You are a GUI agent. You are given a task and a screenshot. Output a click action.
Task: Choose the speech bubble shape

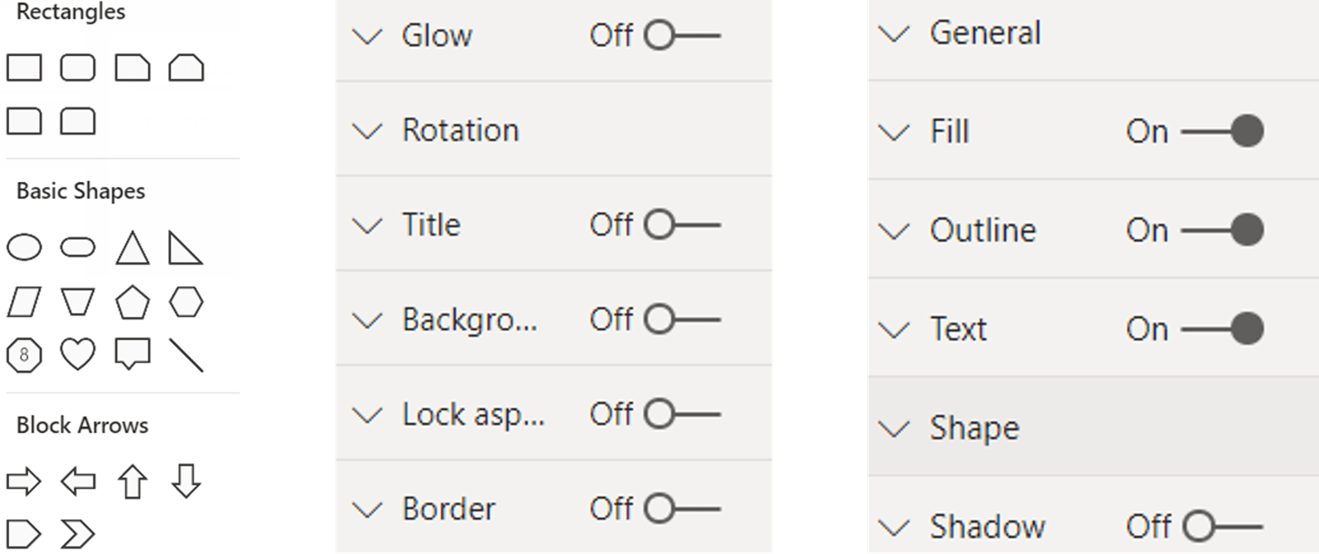(132, 354)
